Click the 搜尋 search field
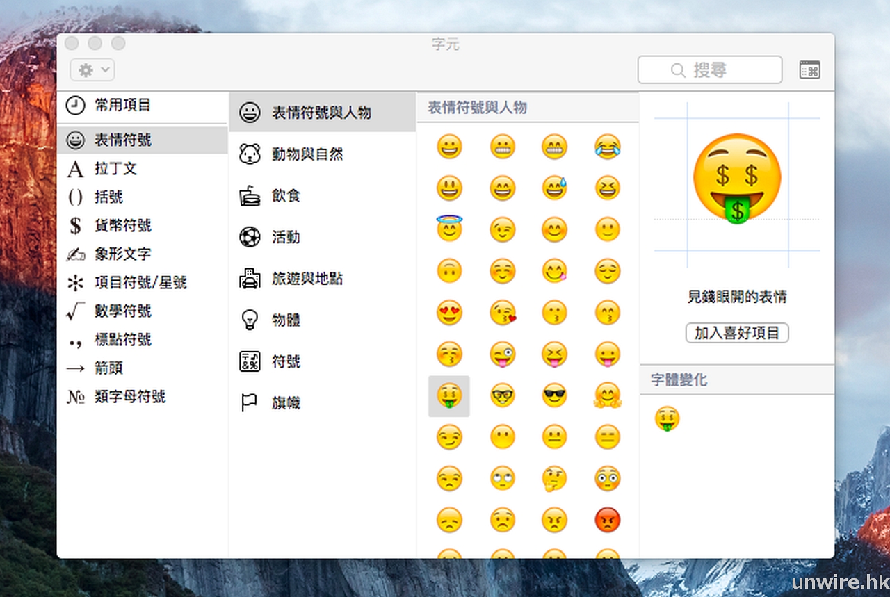This screenshot has width=890, height=597. click(x=710, y=70)
